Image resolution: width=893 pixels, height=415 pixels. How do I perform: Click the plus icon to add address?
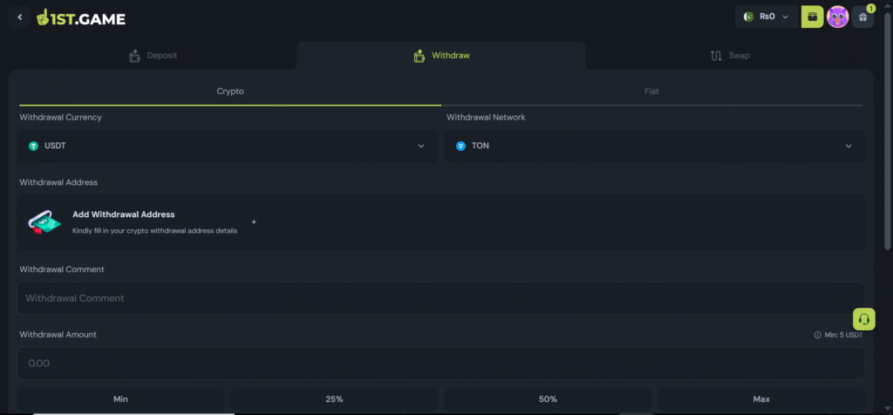[254, 222]
